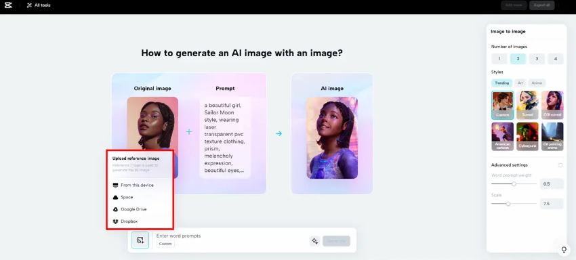Switch to the Anime styles tab
576x260 pixels.
pos(537,83)
